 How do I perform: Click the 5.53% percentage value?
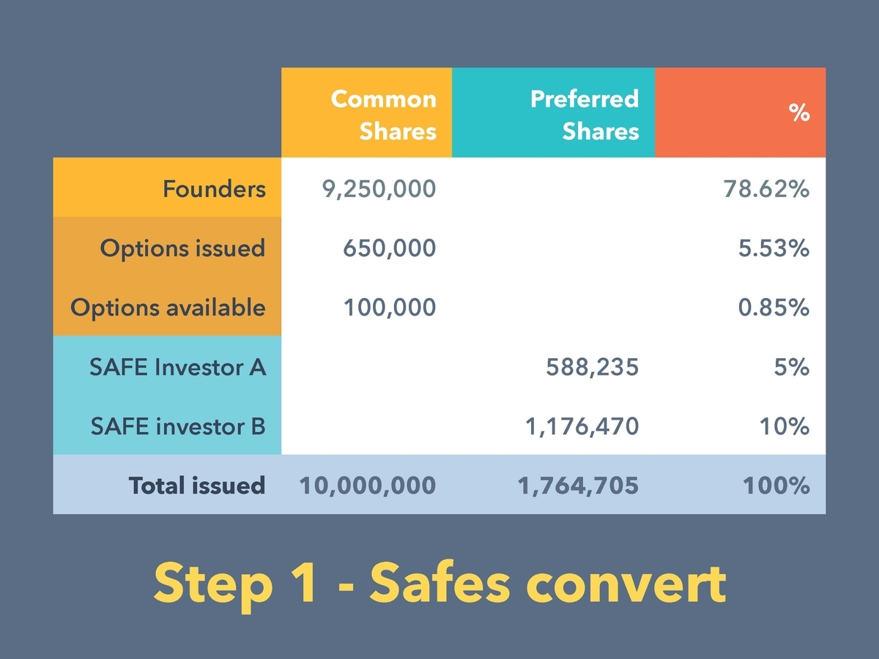click(x=774, y=249)
